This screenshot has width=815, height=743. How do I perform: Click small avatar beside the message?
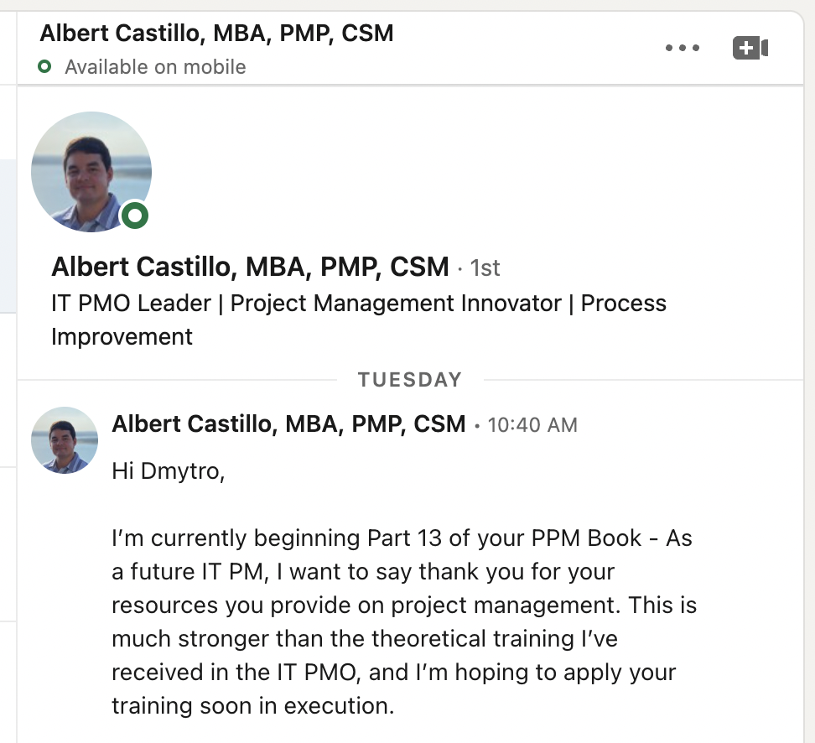65,440
